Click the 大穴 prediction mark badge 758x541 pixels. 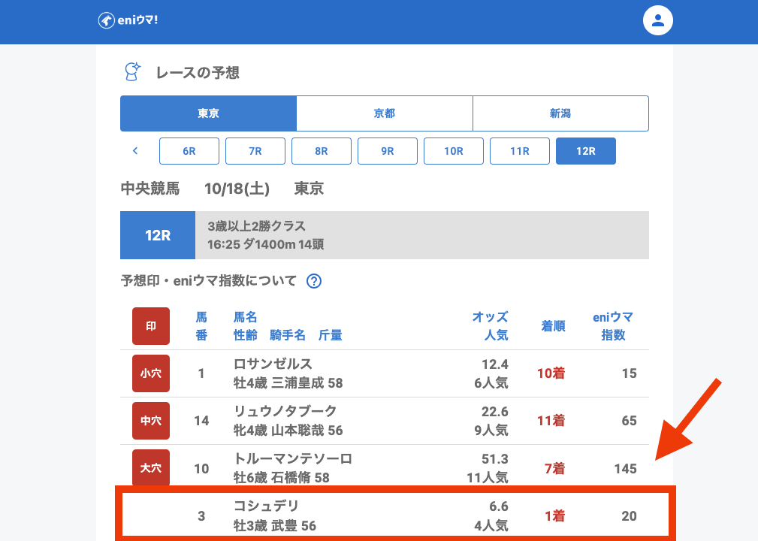pos(151,468)
